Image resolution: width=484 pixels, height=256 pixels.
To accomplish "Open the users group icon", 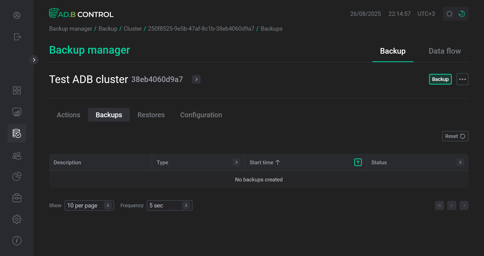I will tap(17, 156).
